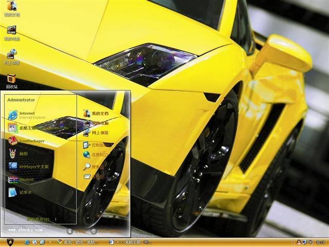Screen dimensions: 329x247
Task: Open the 我的电脑 desktop icon
Action: click(x=12, y=33)
